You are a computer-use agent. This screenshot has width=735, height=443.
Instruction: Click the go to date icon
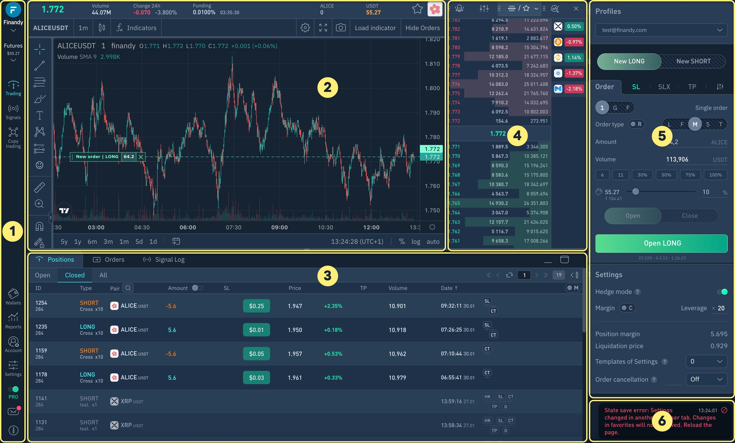(176, 241)
